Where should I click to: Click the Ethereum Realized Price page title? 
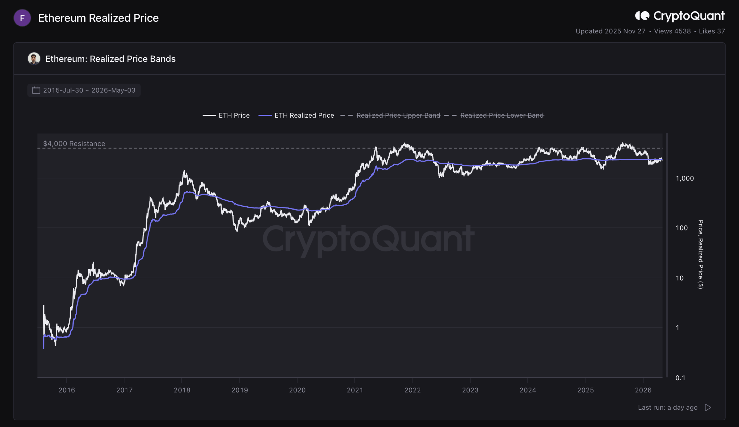click(98, 18)
